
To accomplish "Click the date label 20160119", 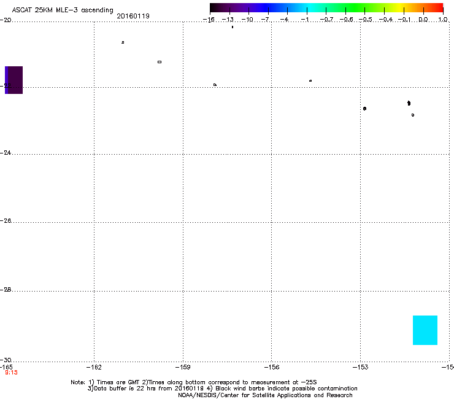I will (133, 16).
